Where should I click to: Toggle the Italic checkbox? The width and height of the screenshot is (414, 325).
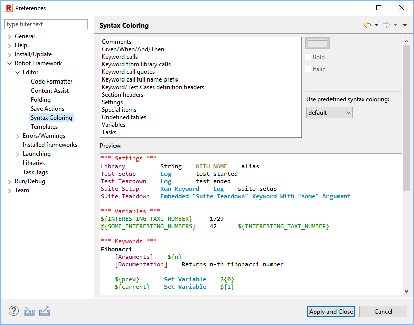[308, 69]
